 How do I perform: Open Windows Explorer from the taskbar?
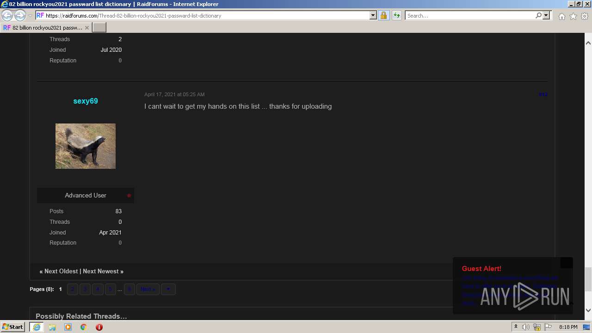[x=52, y=327]
